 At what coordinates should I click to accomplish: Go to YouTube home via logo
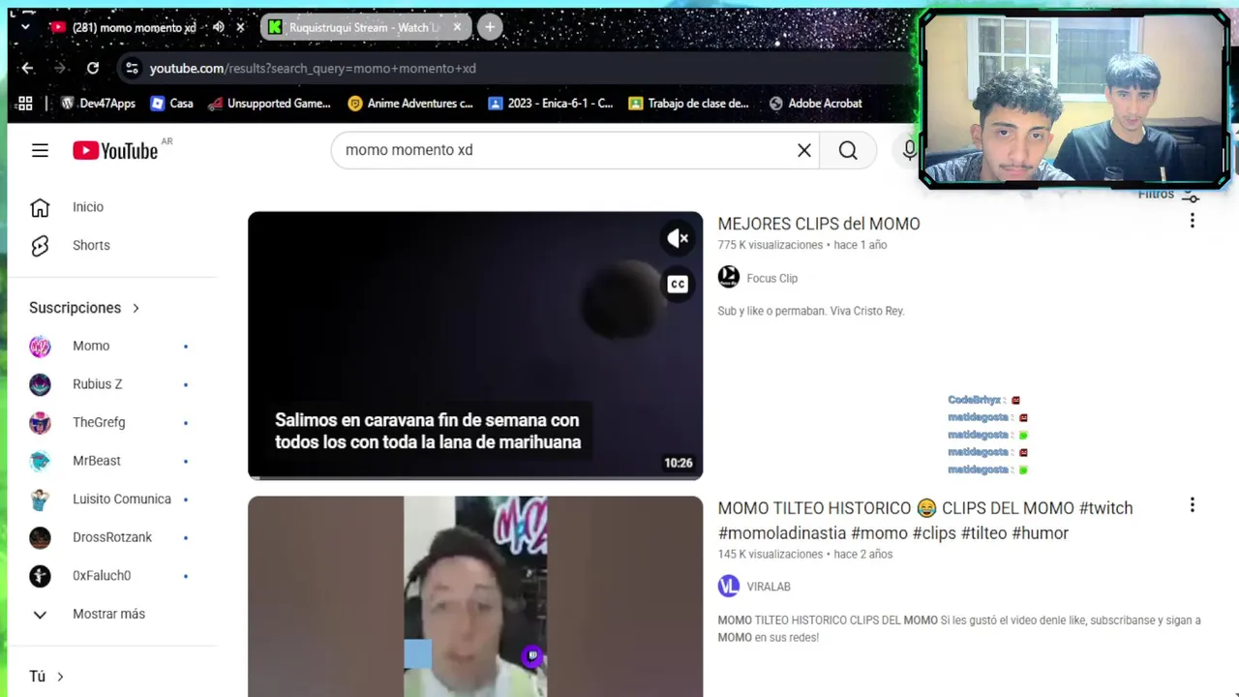coord(115,150)
